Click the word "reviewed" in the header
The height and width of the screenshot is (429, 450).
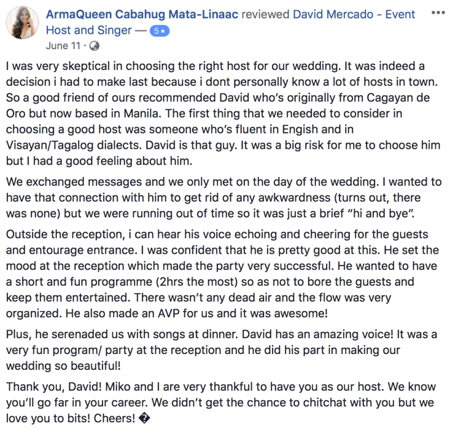[x=265, y=14]
